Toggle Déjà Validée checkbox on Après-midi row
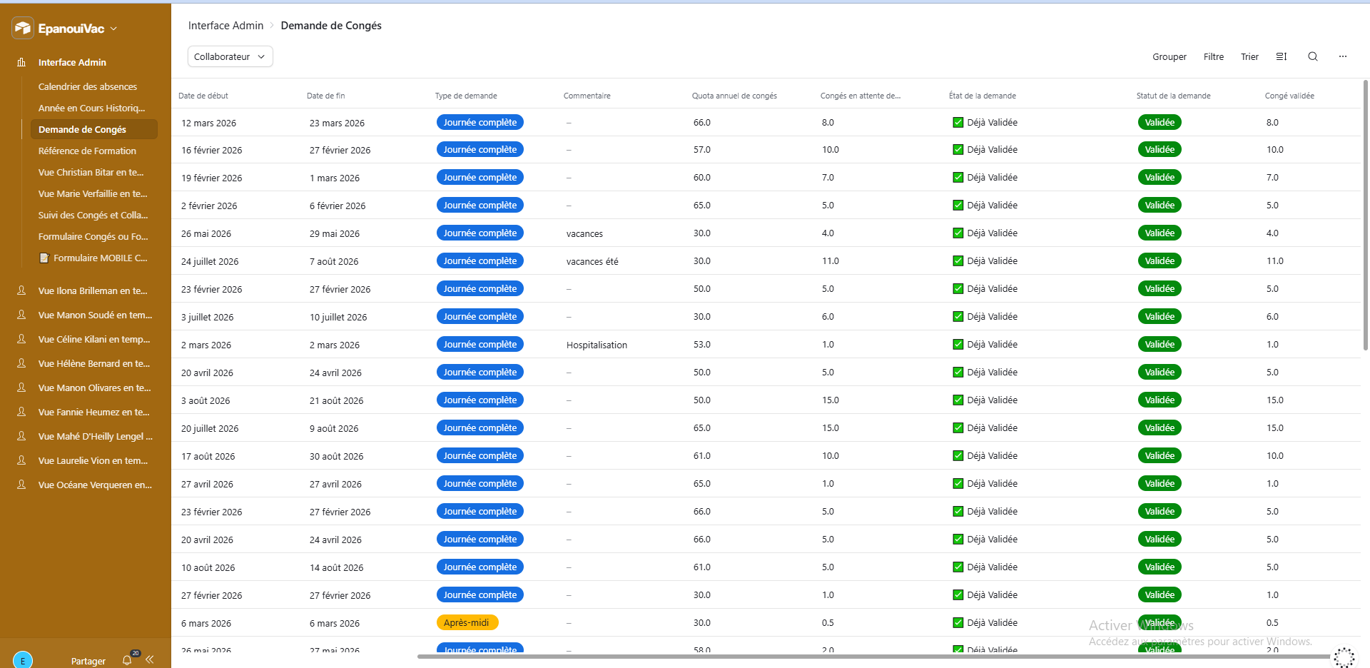 (958, 623)
